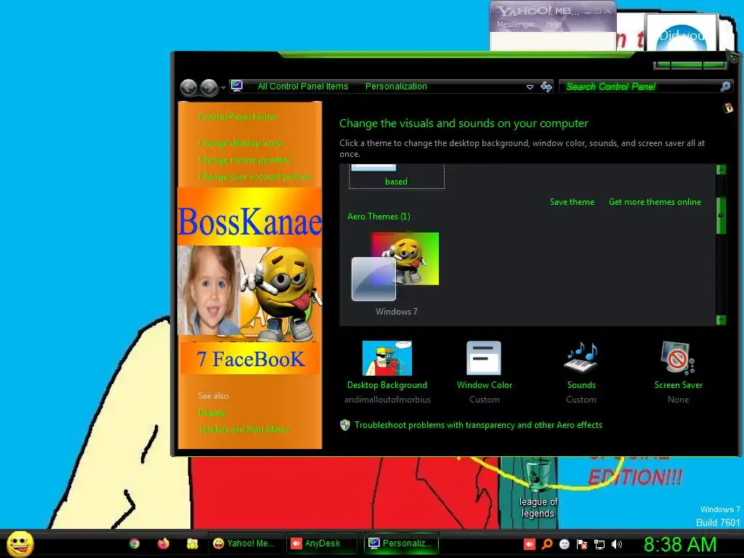Open Screen Saver settings icon
744x558 pixels.
tap(678, 358)
